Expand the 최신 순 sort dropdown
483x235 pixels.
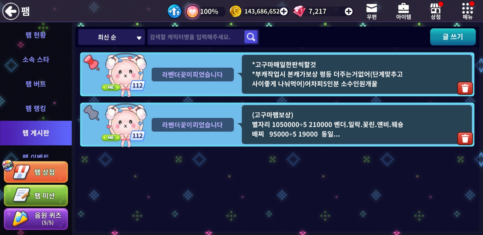pos(111,37)
